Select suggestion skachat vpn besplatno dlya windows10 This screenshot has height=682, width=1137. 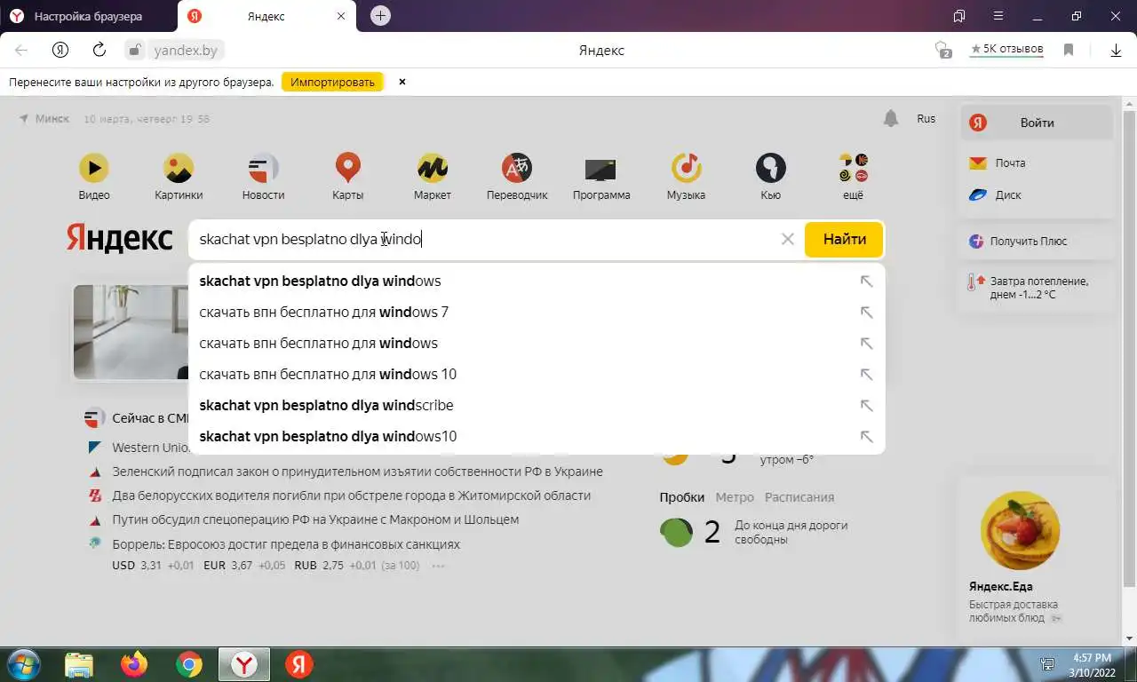pos(537,437)
